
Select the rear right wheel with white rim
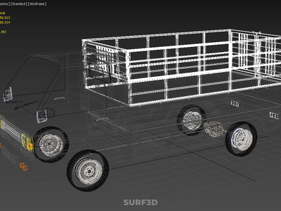241,139
